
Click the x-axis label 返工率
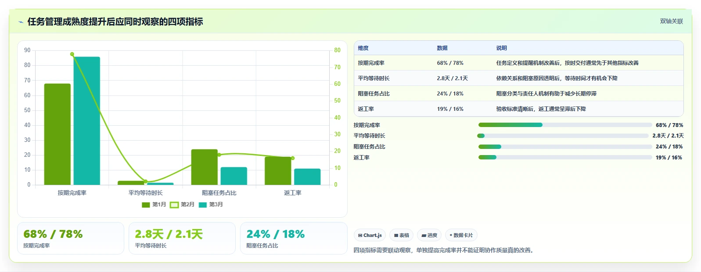[293, 193]
